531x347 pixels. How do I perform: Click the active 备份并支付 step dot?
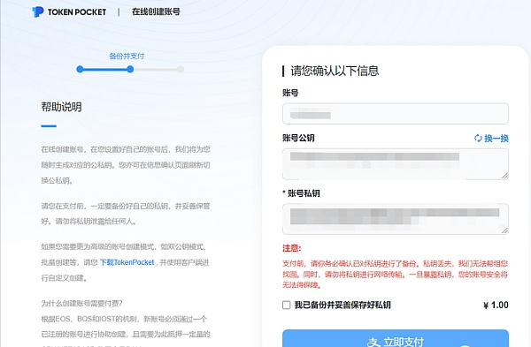[x=130, y=69]
